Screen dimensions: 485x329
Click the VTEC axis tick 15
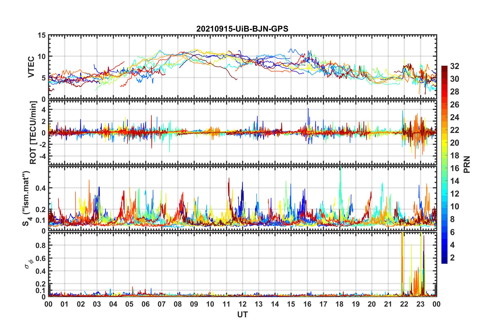point(42,35)
